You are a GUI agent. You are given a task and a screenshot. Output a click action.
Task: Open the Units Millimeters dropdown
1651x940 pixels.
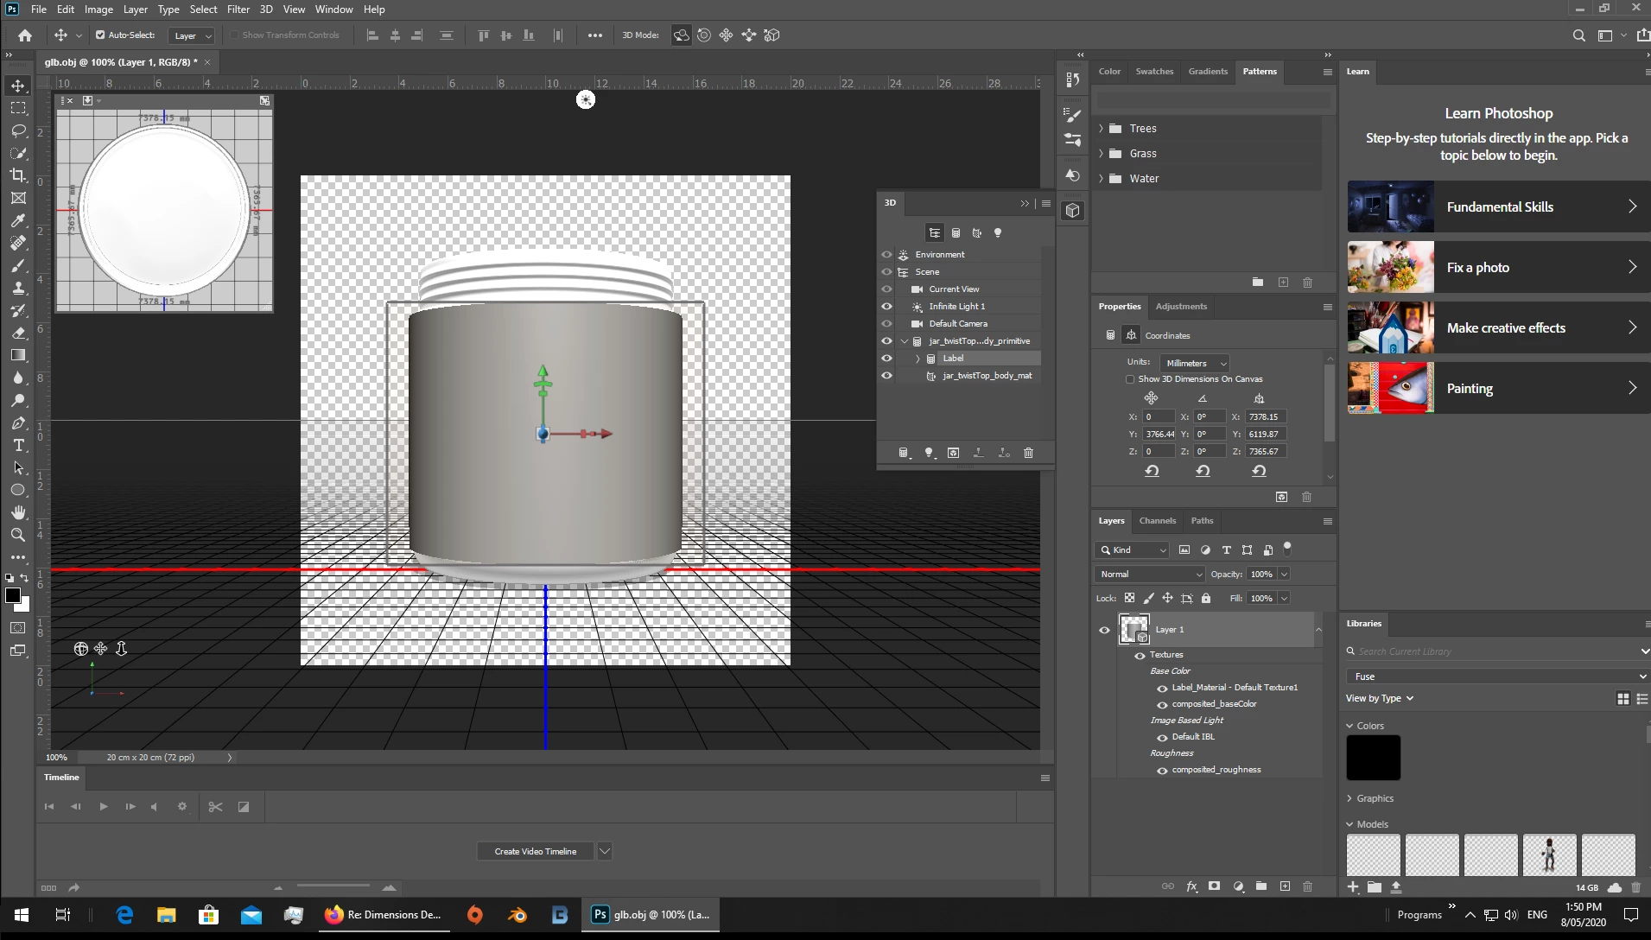tap(1194, 363)
